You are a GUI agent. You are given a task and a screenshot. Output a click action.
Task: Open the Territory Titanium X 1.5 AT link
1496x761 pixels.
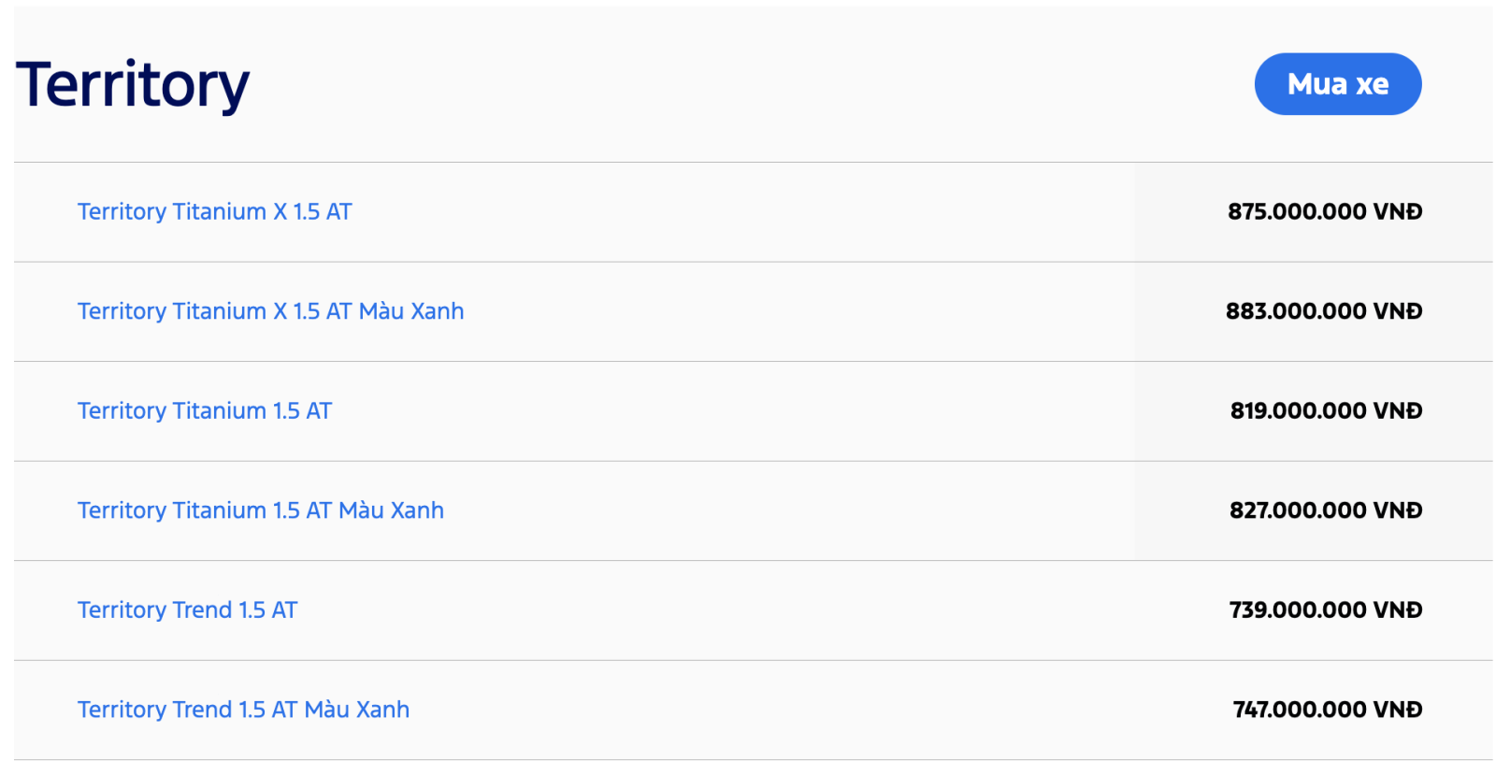[x=214, y=212]
